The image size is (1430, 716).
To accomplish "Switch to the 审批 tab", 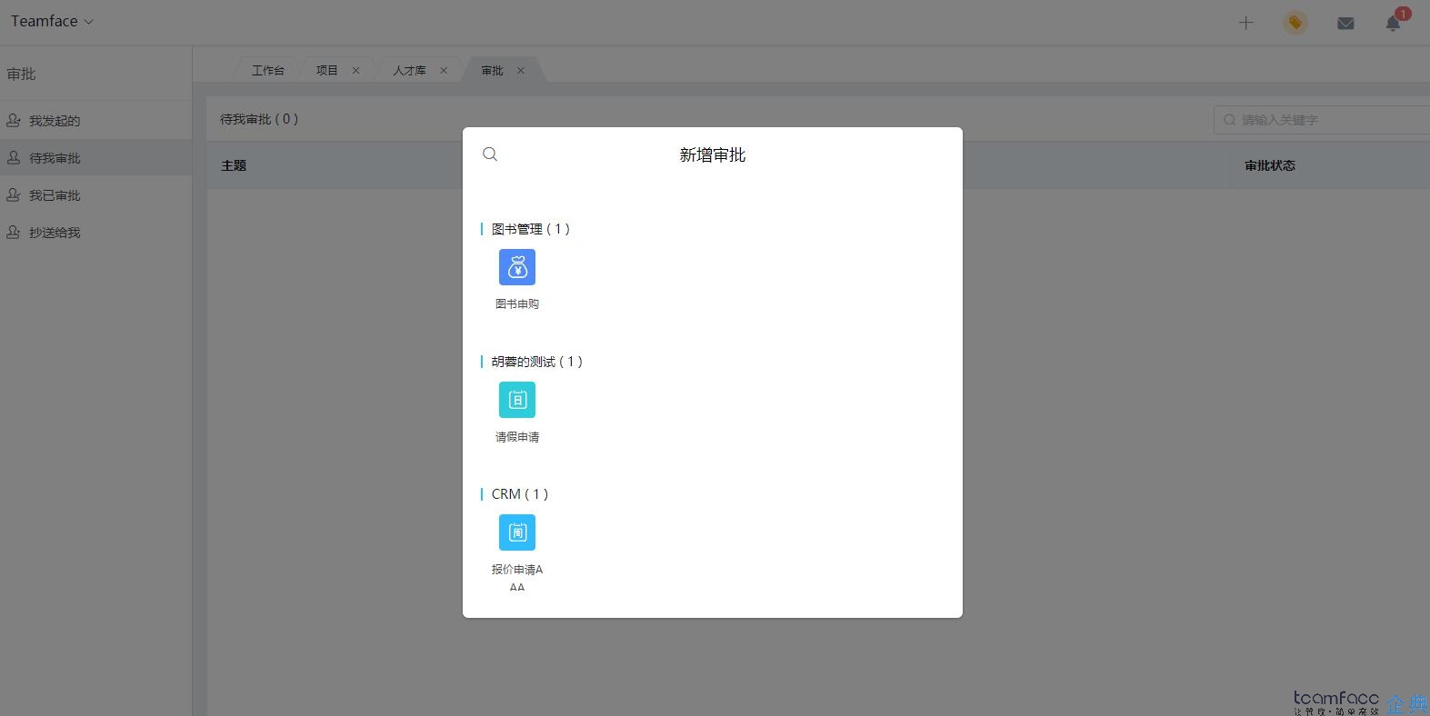I will click(492, 70).
